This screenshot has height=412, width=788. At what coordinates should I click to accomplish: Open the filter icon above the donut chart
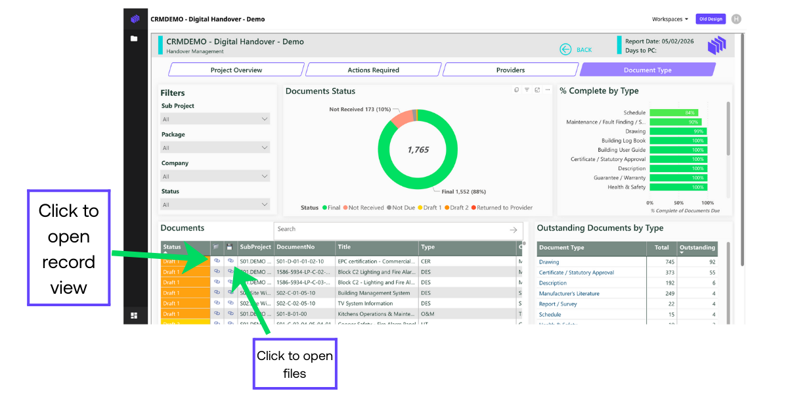tap(527, 90)
